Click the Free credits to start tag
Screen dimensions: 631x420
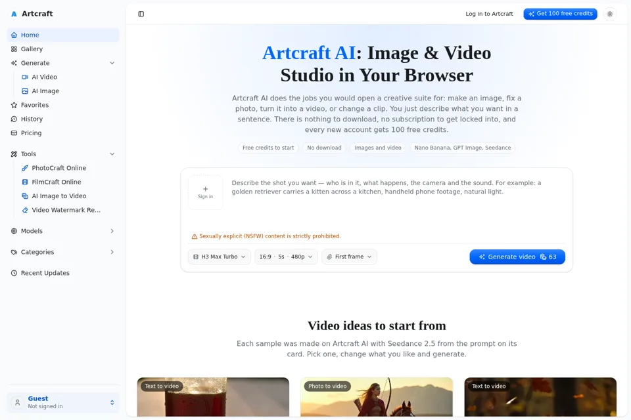268,148
